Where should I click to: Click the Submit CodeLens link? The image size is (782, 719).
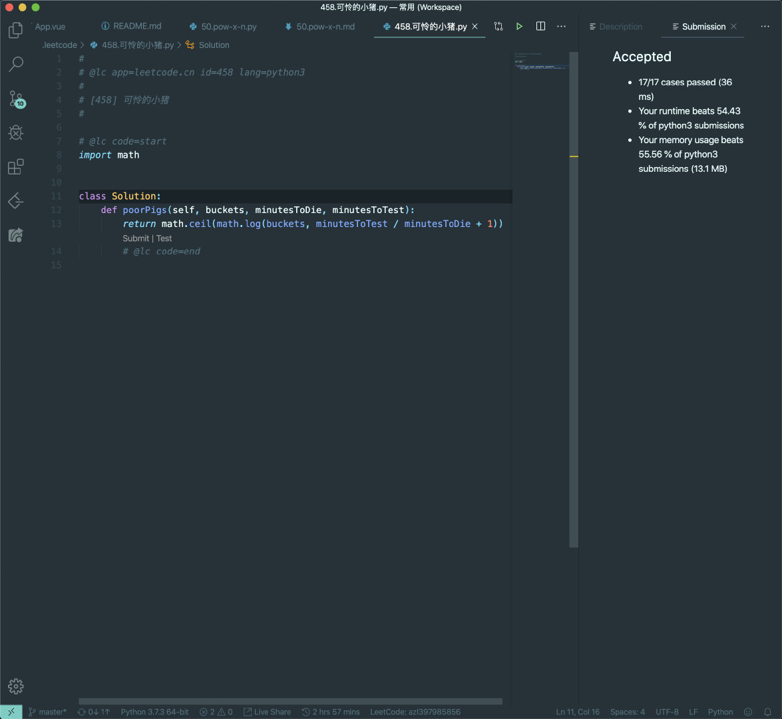[x=136, y=238]
